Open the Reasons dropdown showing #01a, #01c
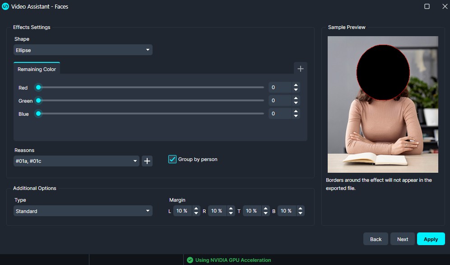This screenshot has height=265, width=450. (76, 161)
